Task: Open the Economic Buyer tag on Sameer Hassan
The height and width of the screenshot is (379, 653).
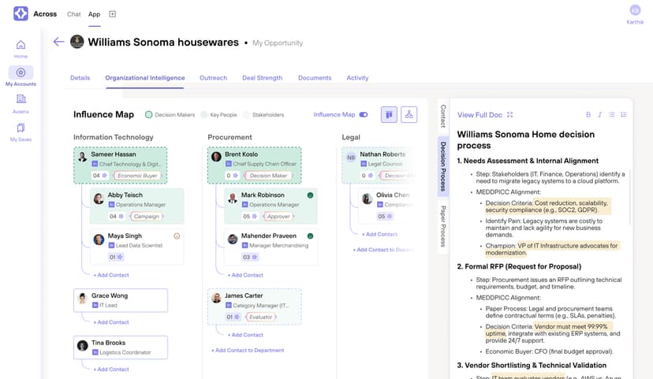Action: click(139, 176)
